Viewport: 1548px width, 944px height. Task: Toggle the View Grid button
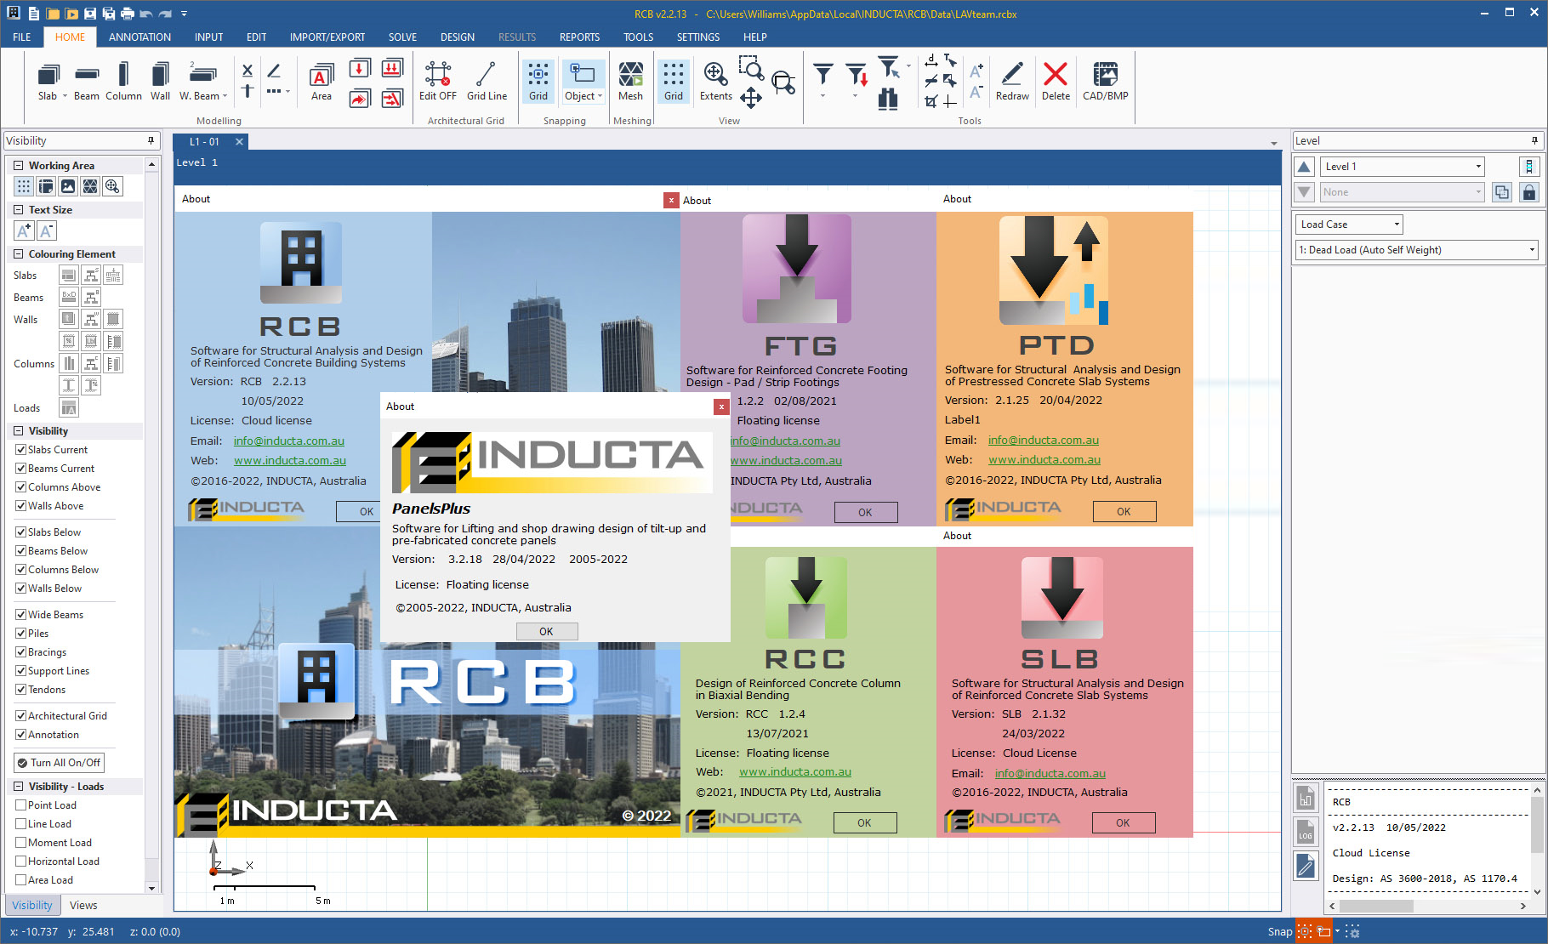(674, 82)
